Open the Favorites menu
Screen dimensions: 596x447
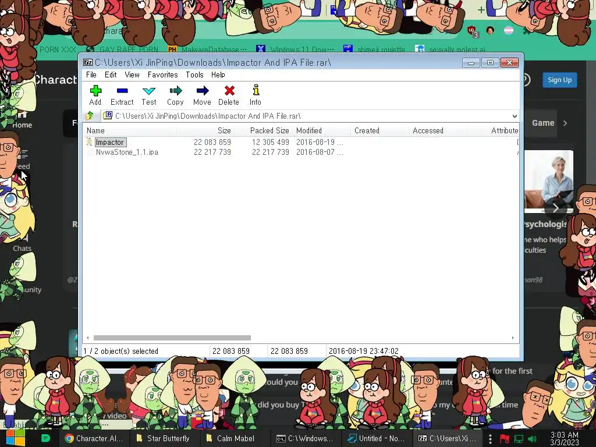[163, 75]
